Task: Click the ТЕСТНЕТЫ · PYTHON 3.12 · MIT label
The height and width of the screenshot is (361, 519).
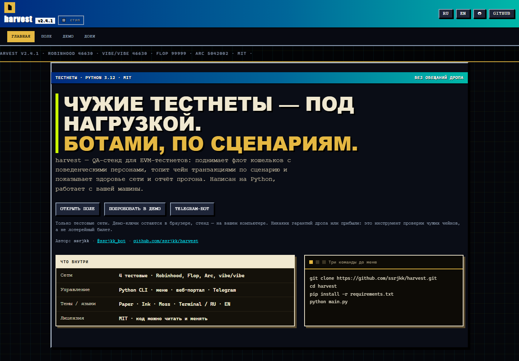Action: 93,78
